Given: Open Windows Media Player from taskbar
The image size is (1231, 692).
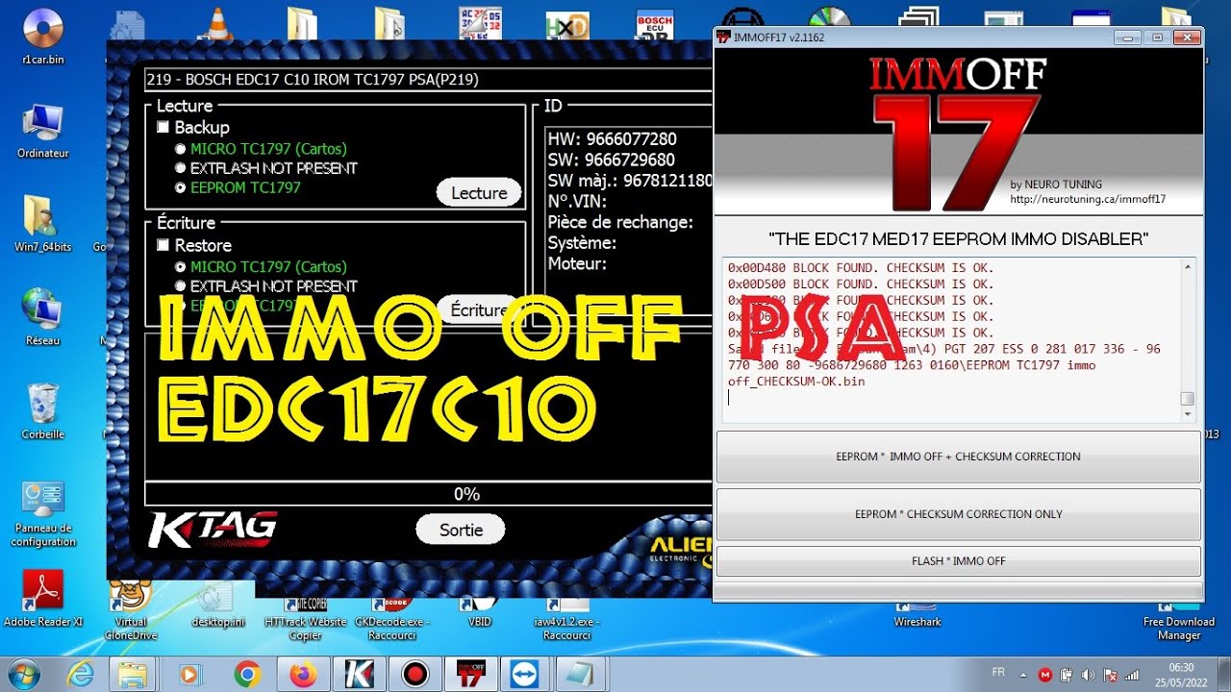Looking at the screenshot, I should [x=190, y=674].
